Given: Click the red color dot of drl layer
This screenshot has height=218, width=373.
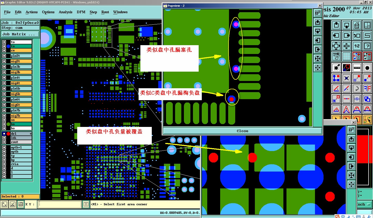Looking at the screenshot, I should [x=8, y=134].
